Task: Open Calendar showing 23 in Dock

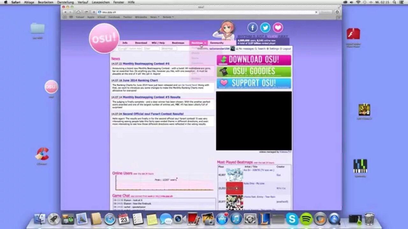Action: [124, 219]
